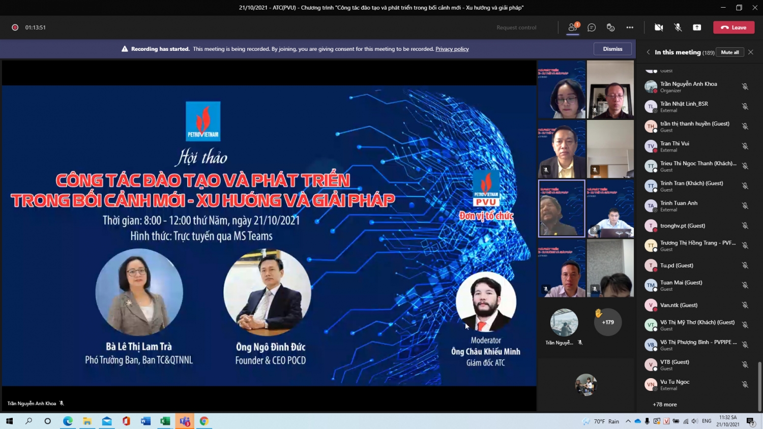This screenshot has height=429, width=763.
Task: Click the shared presentation slide
Action: (x=269, y=235)
